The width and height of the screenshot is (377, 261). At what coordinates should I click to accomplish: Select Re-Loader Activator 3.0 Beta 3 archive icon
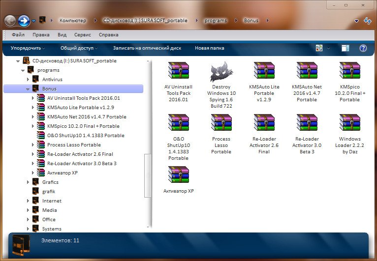click(307, 122)
